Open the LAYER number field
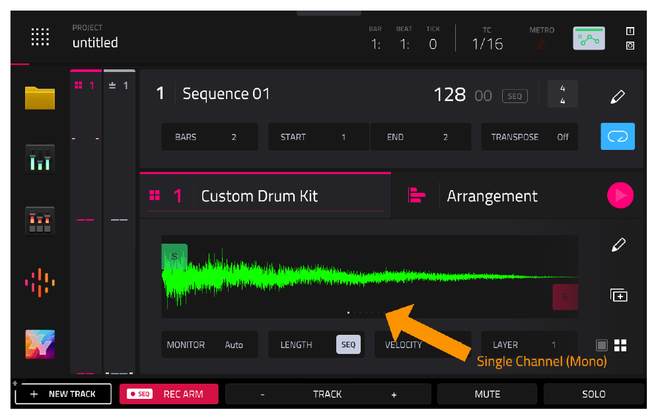This screenshot has width=658, height=420. (x=529, y=345)
